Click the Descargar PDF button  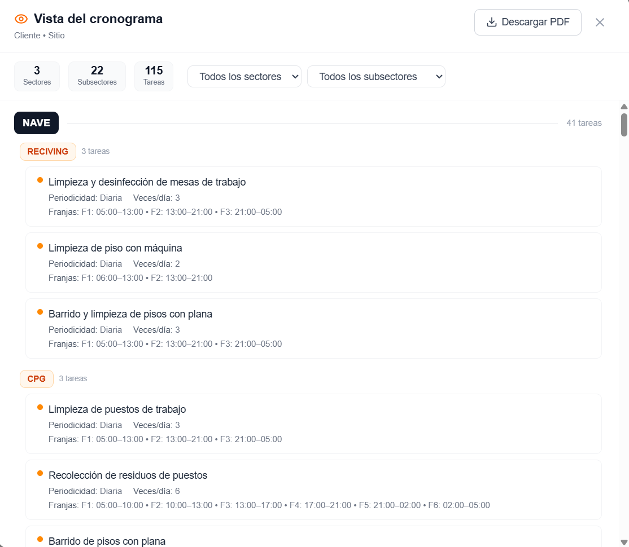527,22
